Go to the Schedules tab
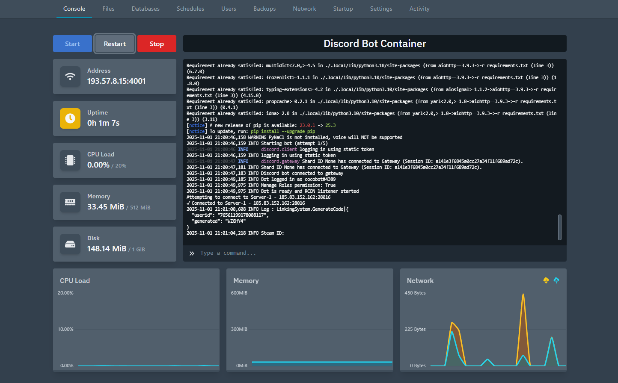The width and height of the screenshot is (618, 383). click(x=190, y=9)
